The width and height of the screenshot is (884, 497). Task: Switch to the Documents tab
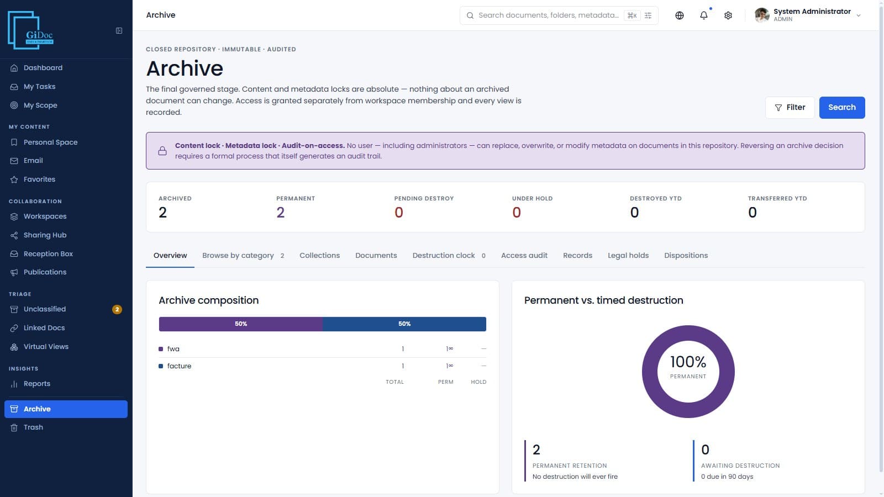point(376,256)
